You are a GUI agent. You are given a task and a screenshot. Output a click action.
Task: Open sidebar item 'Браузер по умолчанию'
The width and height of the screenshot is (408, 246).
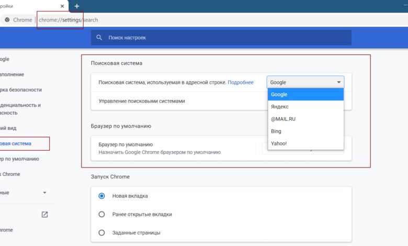[x=19, y=159]
